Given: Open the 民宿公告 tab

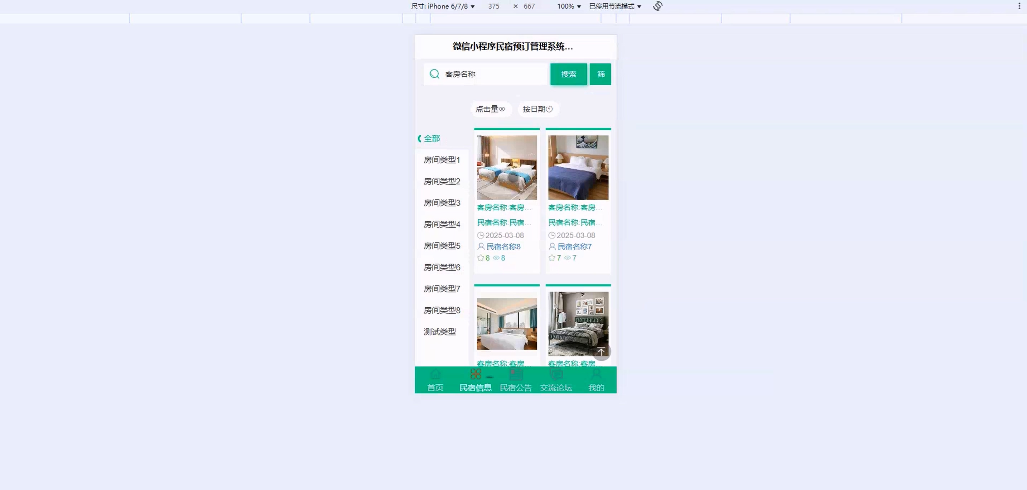Looking at the screenshot, I should click(516, 381).
